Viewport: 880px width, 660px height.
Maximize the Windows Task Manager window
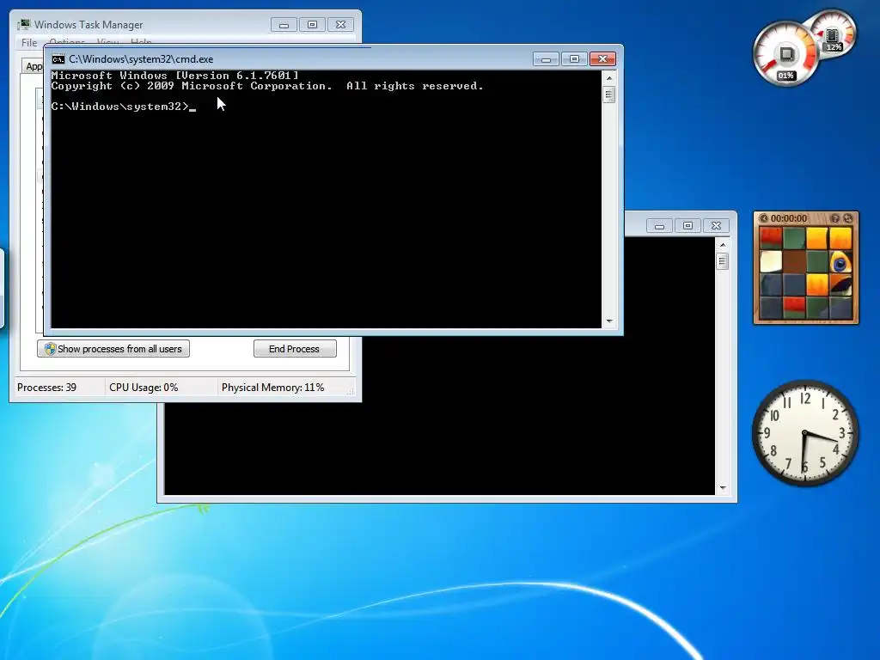[312, 25]
